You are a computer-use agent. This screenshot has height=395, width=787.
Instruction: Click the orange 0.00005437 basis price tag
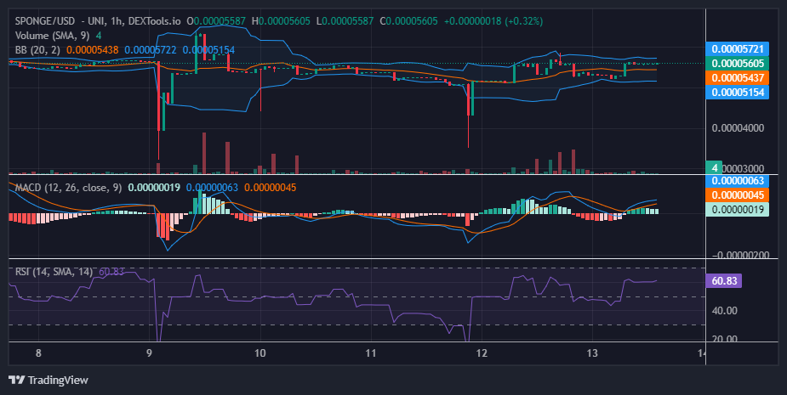[737, 77]
